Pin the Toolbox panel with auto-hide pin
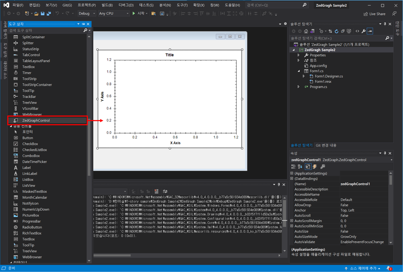The image size is (403, 272). tap(83, 24)
